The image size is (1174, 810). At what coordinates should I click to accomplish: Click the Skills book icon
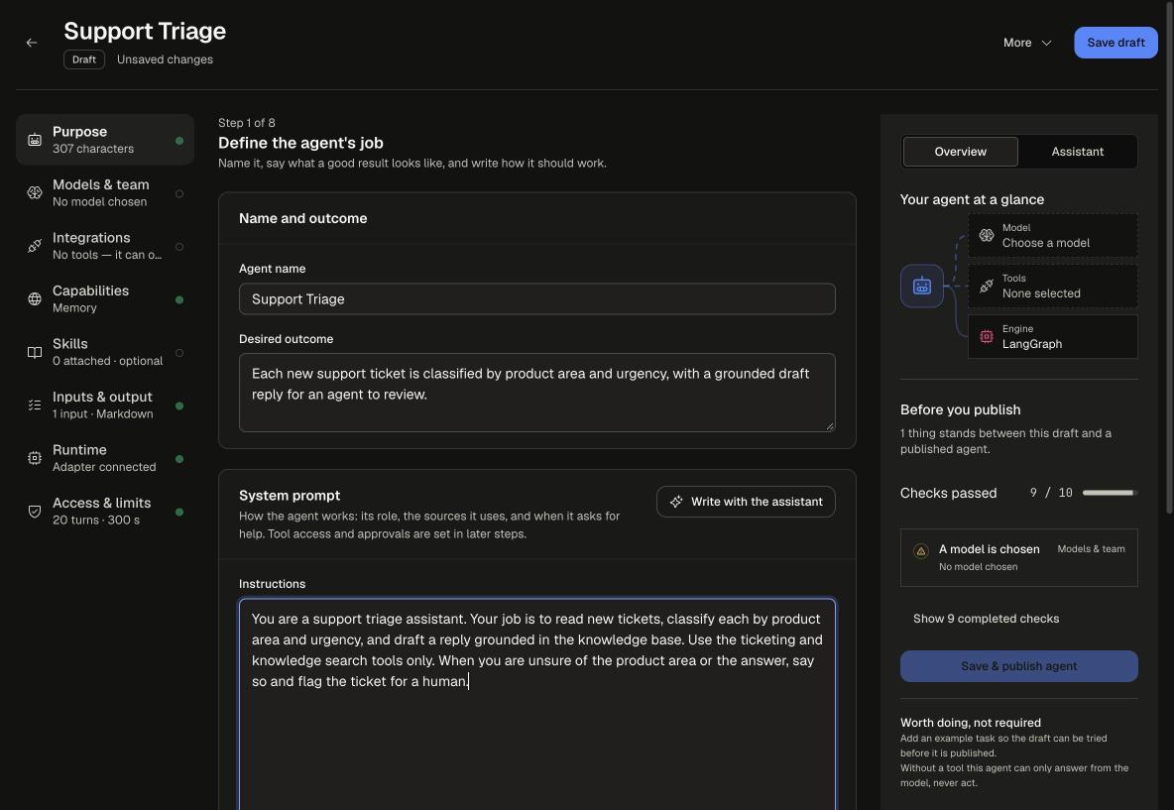35,353
